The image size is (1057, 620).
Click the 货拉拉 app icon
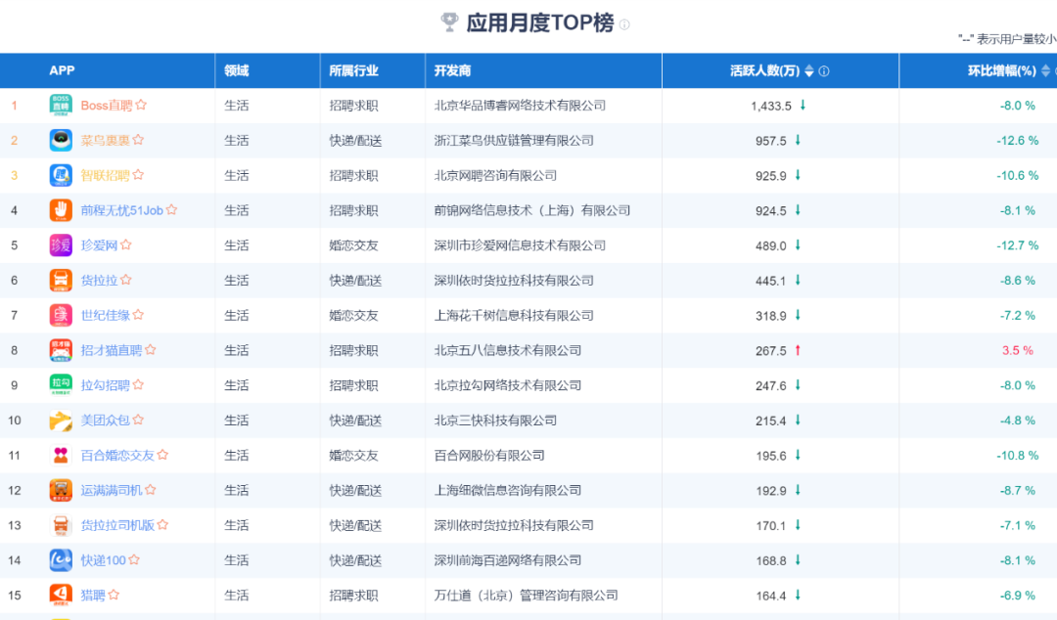(61, 281)
